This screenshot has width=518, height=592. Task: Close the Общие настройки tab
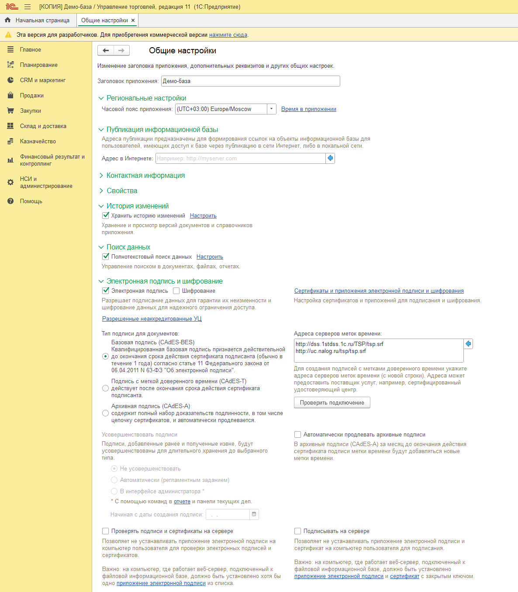[133, 21]
